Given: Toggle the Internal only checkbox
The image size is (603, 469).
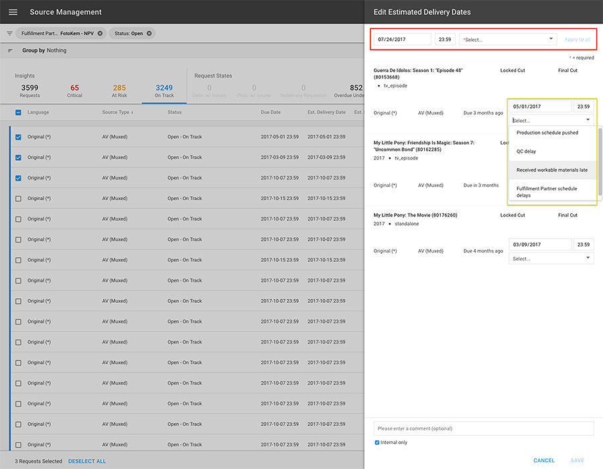Looking at the screenshot, I should click(x=377, y=442).
